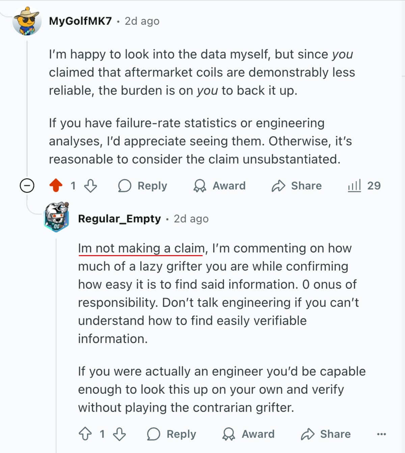
Task: Share Regular_Empty's reply
Action: tap(326, 434)
